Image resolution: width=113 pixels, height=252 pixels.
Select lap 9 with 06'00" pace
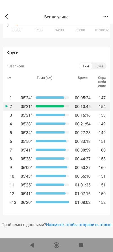tap(56, 168)
